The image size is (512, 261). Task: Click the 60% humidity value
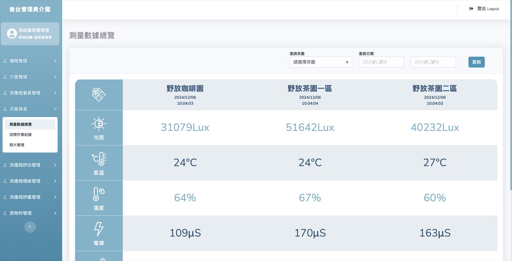pos(434,198)
